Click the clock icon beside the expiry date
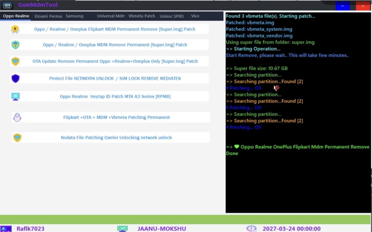Viewport: 372px width, 232px height. tap(251, 229)
